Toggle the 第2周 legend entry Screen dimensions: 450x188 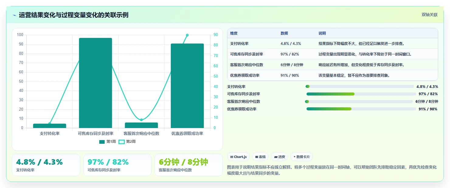[x=127, y=142]
